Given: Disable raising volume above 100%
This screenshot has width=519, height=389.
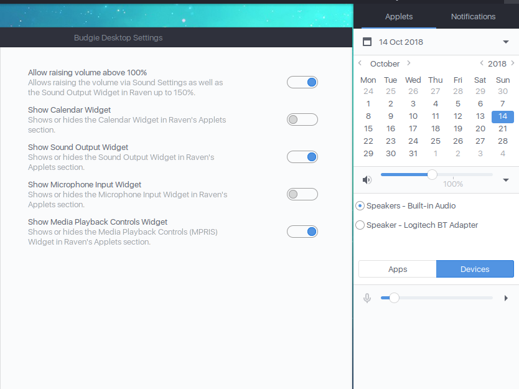Looking at the screenshot, I should click(x=302, y=82).
